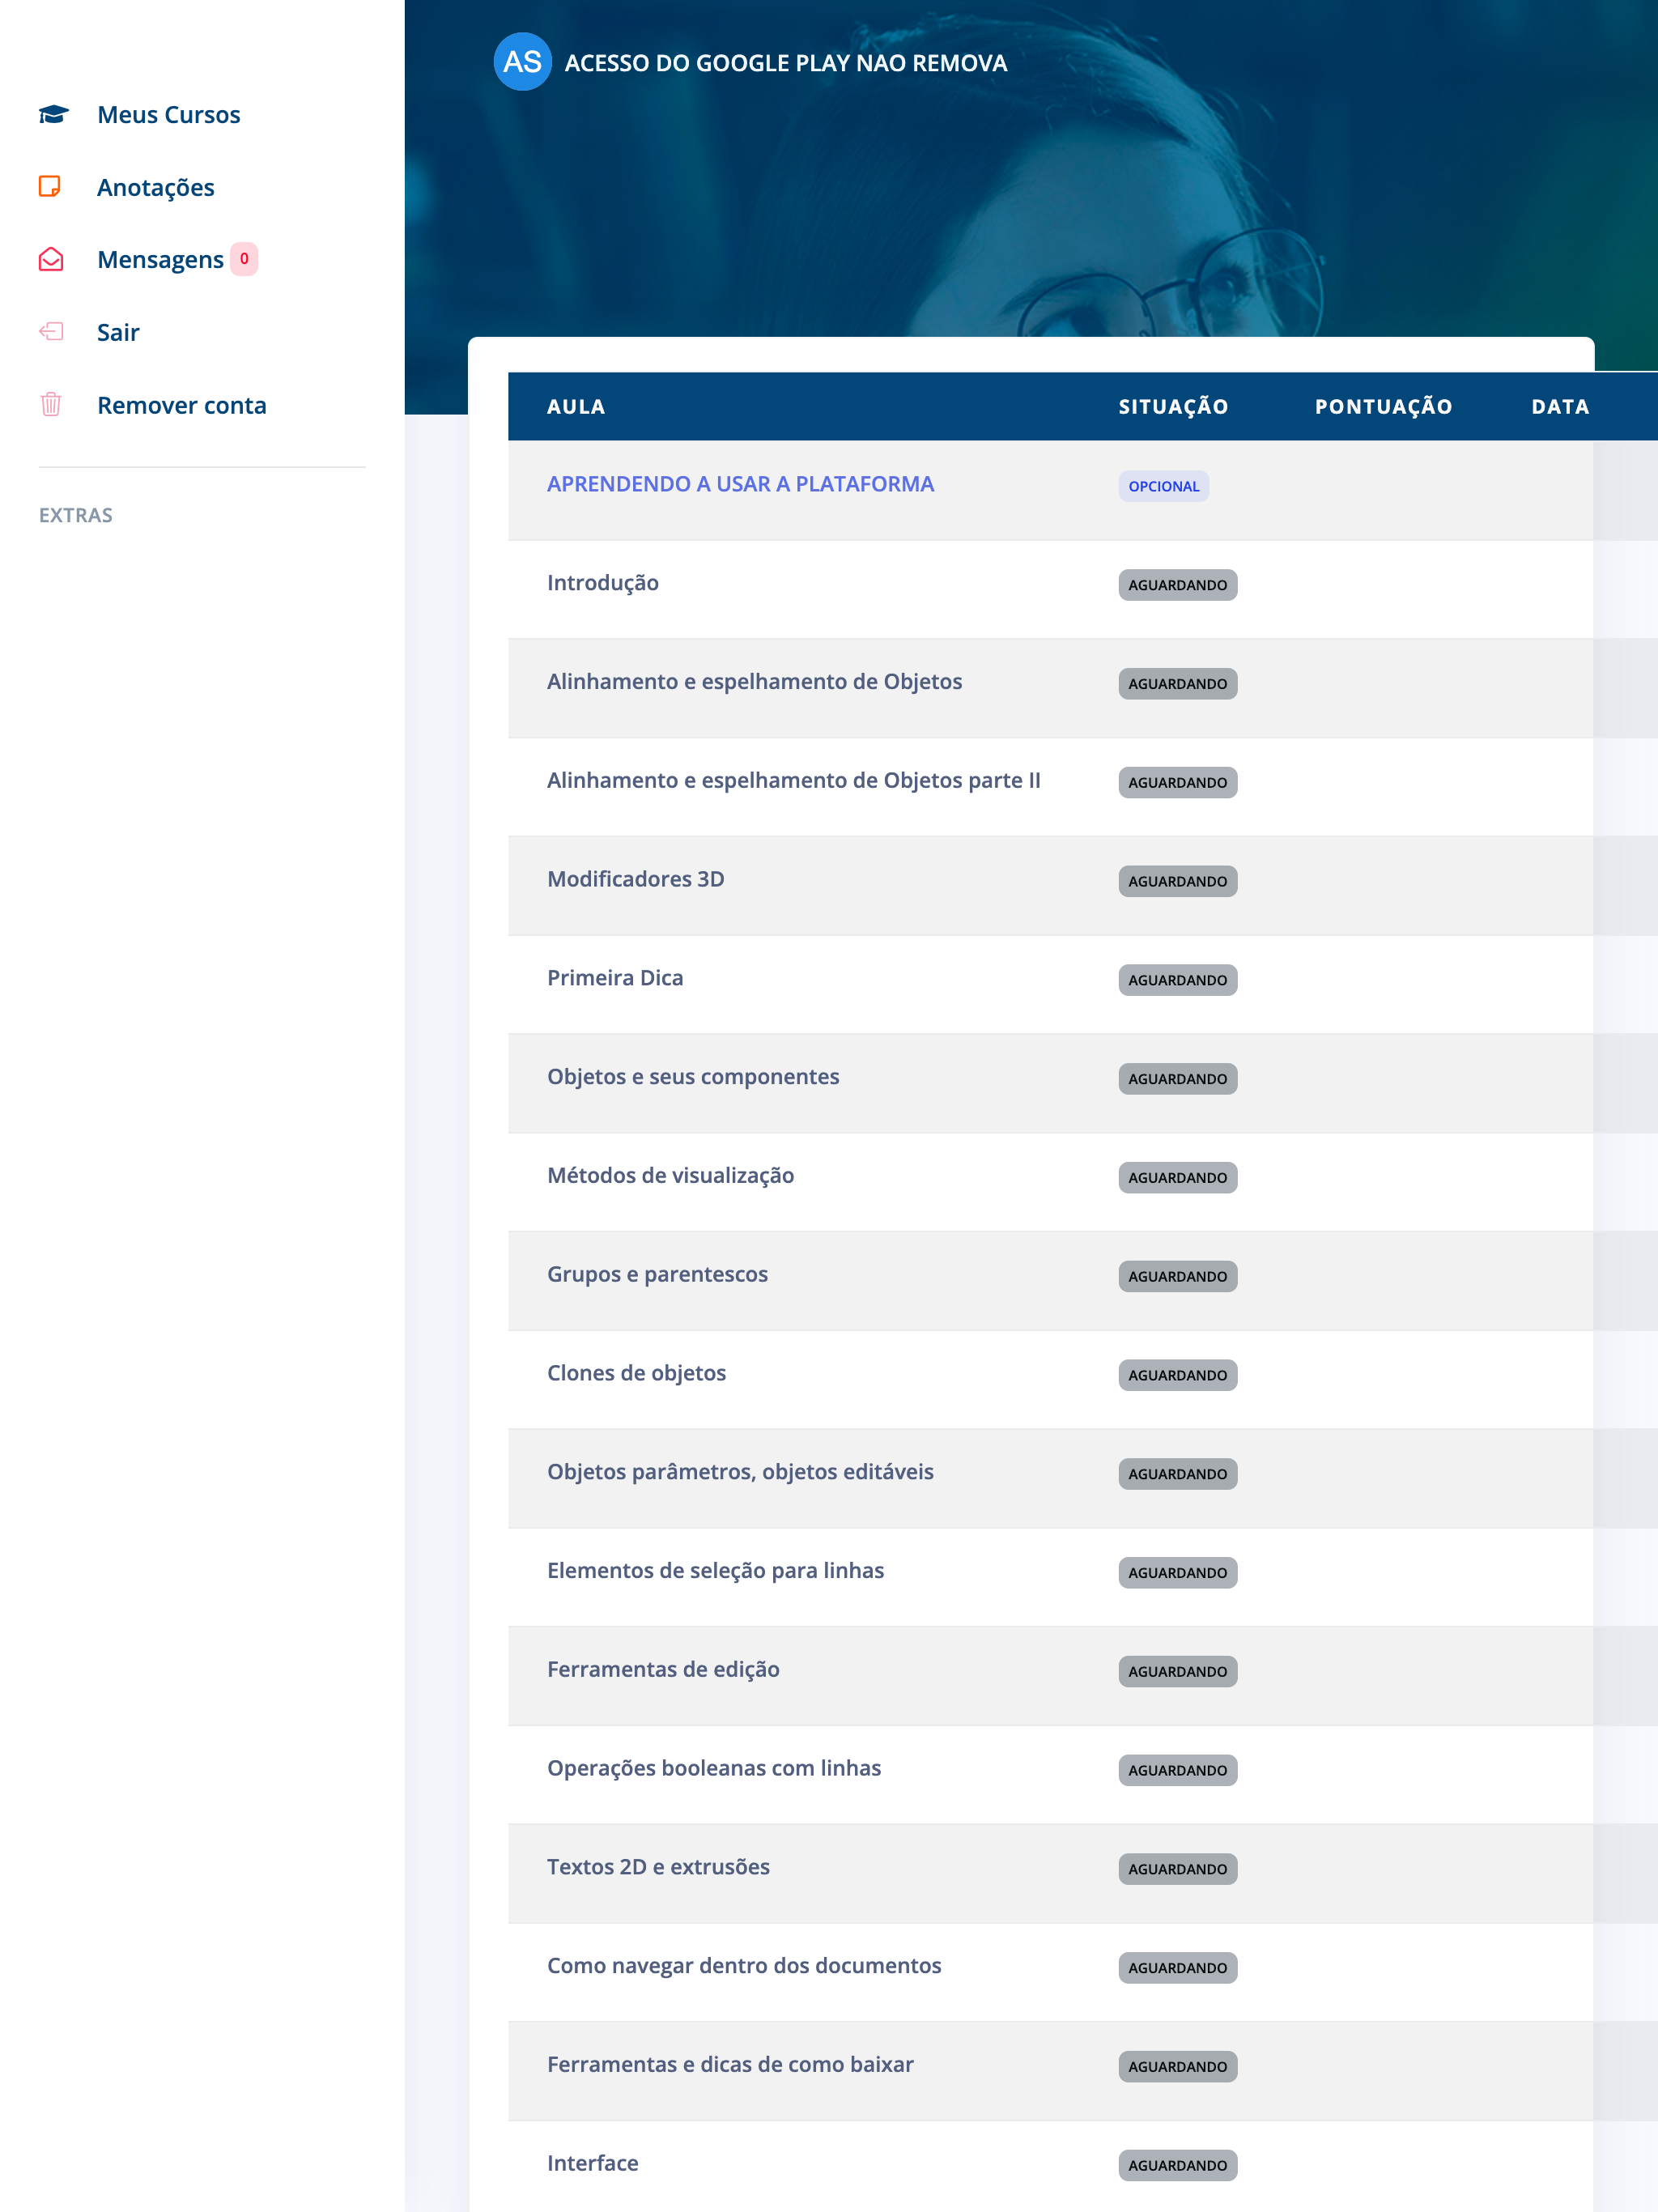Click the PONTUAÇÃO column header
The width and height of the screenshot is (1658, 2212).
(x=1383, y=407)
